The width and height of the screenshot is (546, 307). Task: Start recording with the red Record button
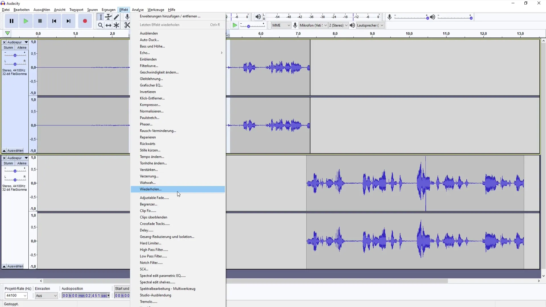point(85,21)
